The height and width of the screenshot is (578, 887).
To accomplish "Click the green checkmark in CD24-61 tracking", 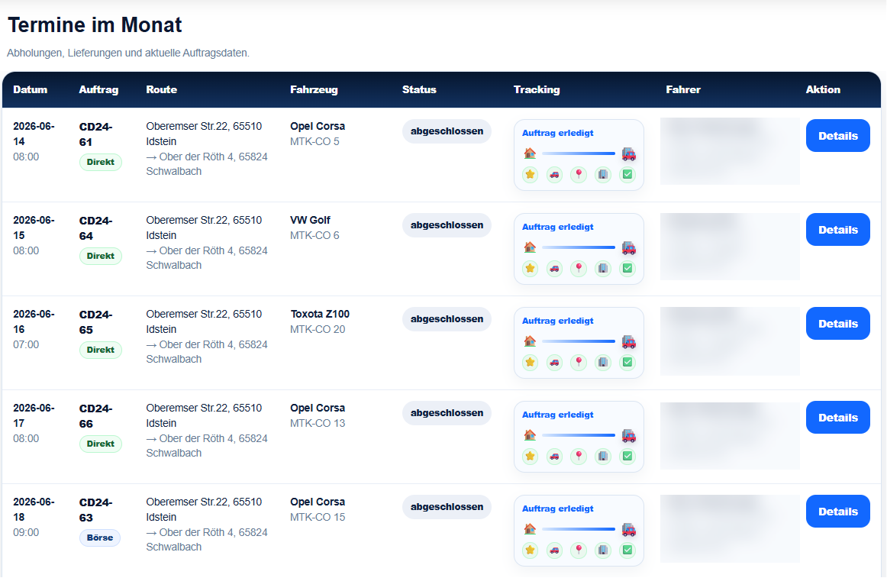I will (627, 174).
